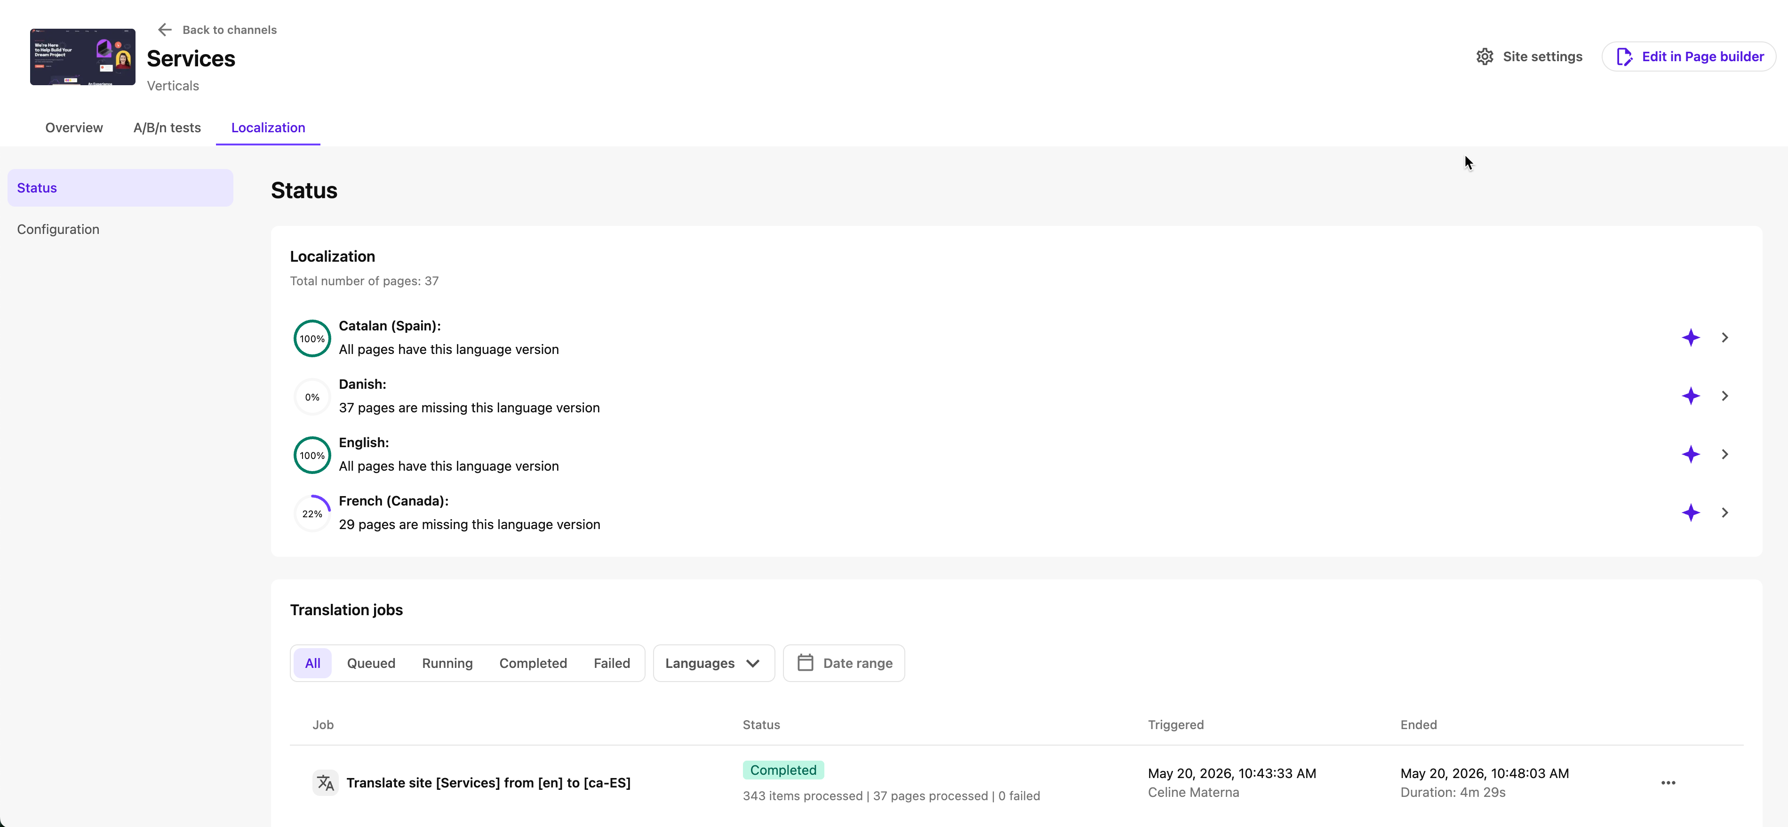Click the Services site thumbnail
The height and width of the screenshot is (827, 1788).
point(83,57)
